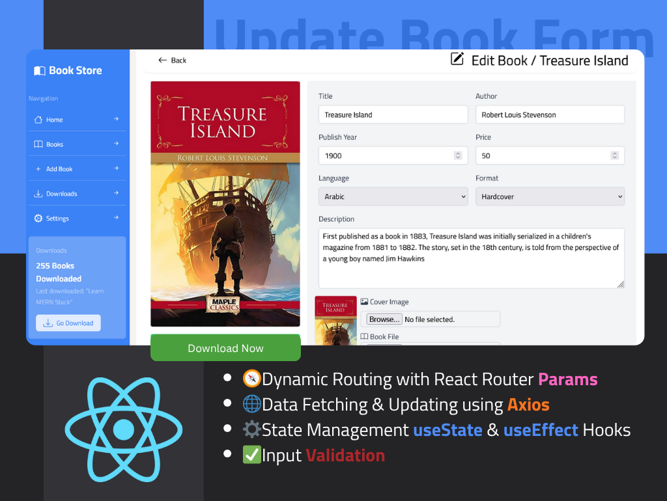Viewport: 667px width, 501px height.
Task: Click the Price field spinner arrows
Action: coord(614,156)
